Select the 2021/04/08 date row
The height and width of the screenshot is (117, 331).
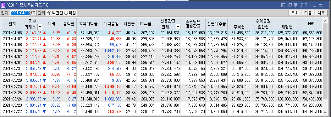coord(162,33)
